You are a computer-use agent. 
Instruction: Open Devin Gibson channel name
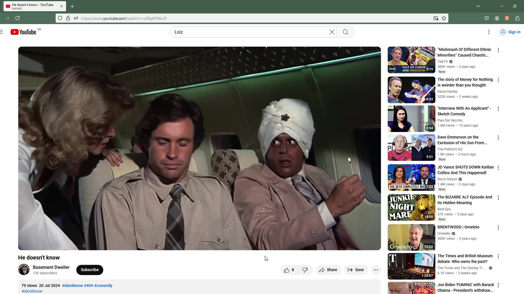point(447,179)
